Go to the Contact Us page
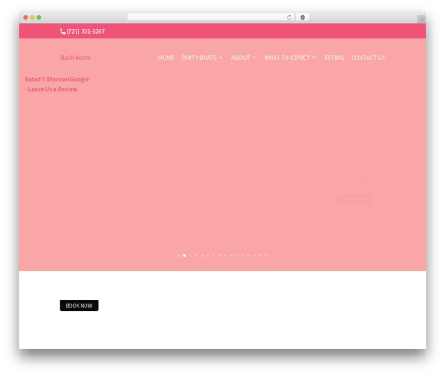 pos(368,58)
